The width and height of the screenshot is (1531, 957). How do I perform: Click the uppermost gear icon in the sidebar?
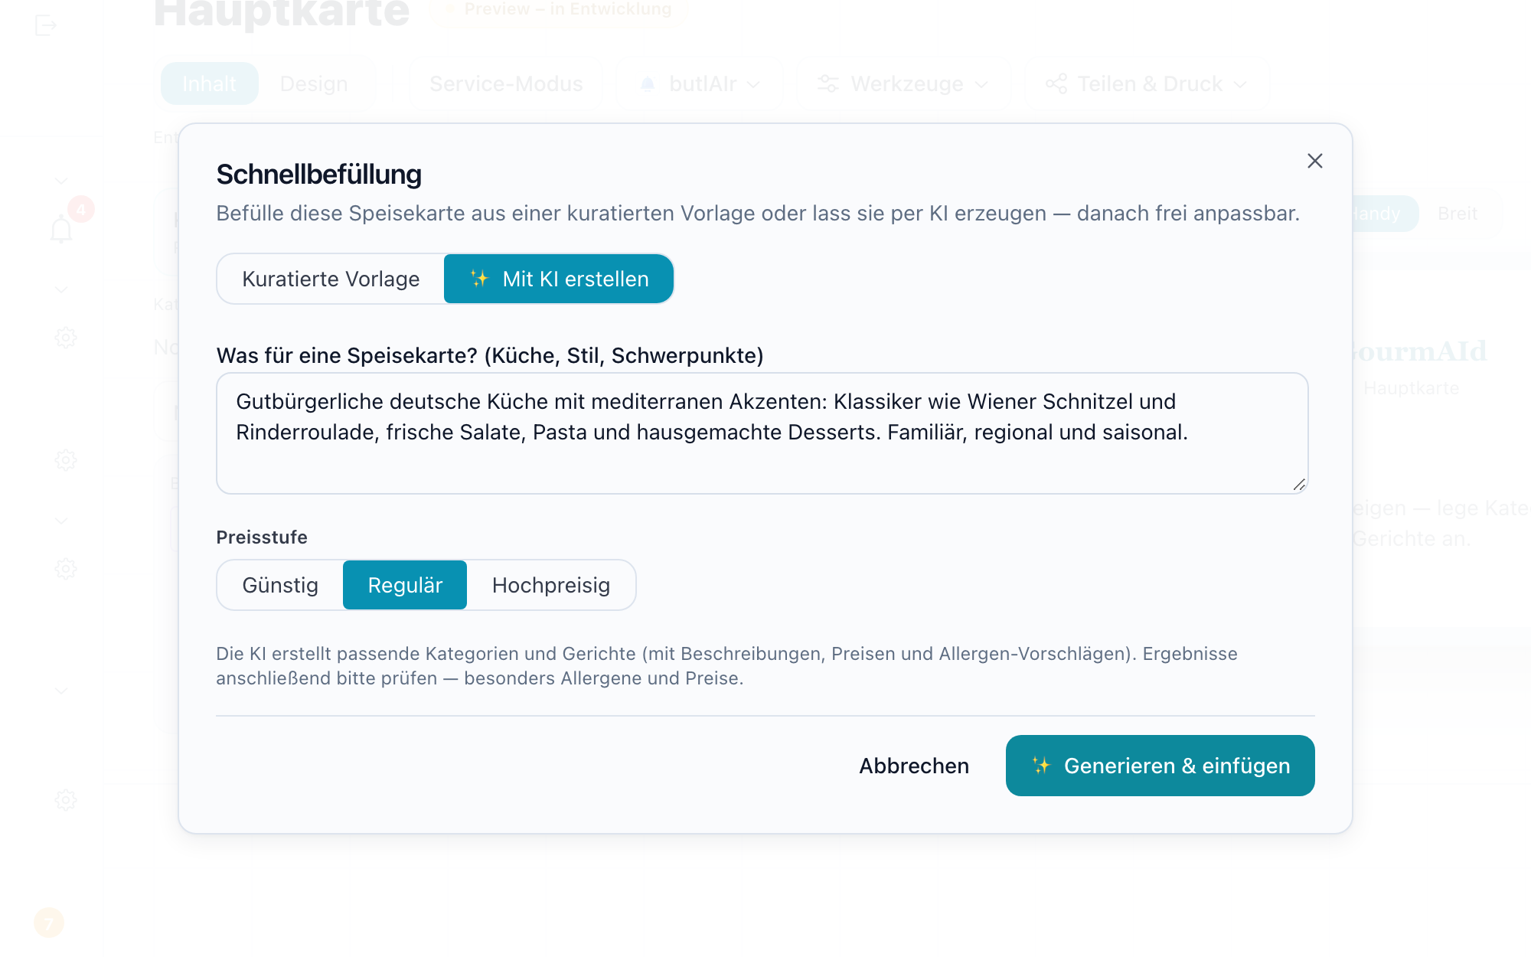(66, 338)
